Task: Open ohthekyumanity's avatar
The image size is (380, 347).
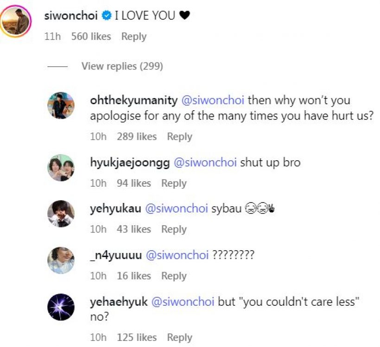Action: tap(61, 106)
